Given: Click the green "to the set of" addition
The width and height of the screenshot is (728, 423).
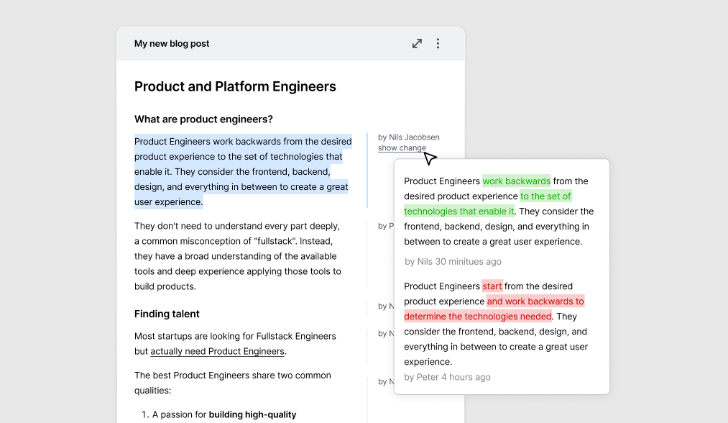Looking at the screenshot, I should 545,196.
